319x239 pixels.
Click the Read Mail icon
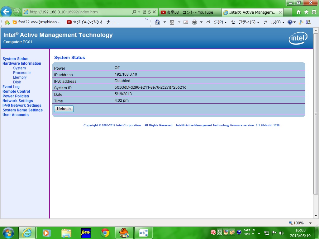[x=186, y=22]
